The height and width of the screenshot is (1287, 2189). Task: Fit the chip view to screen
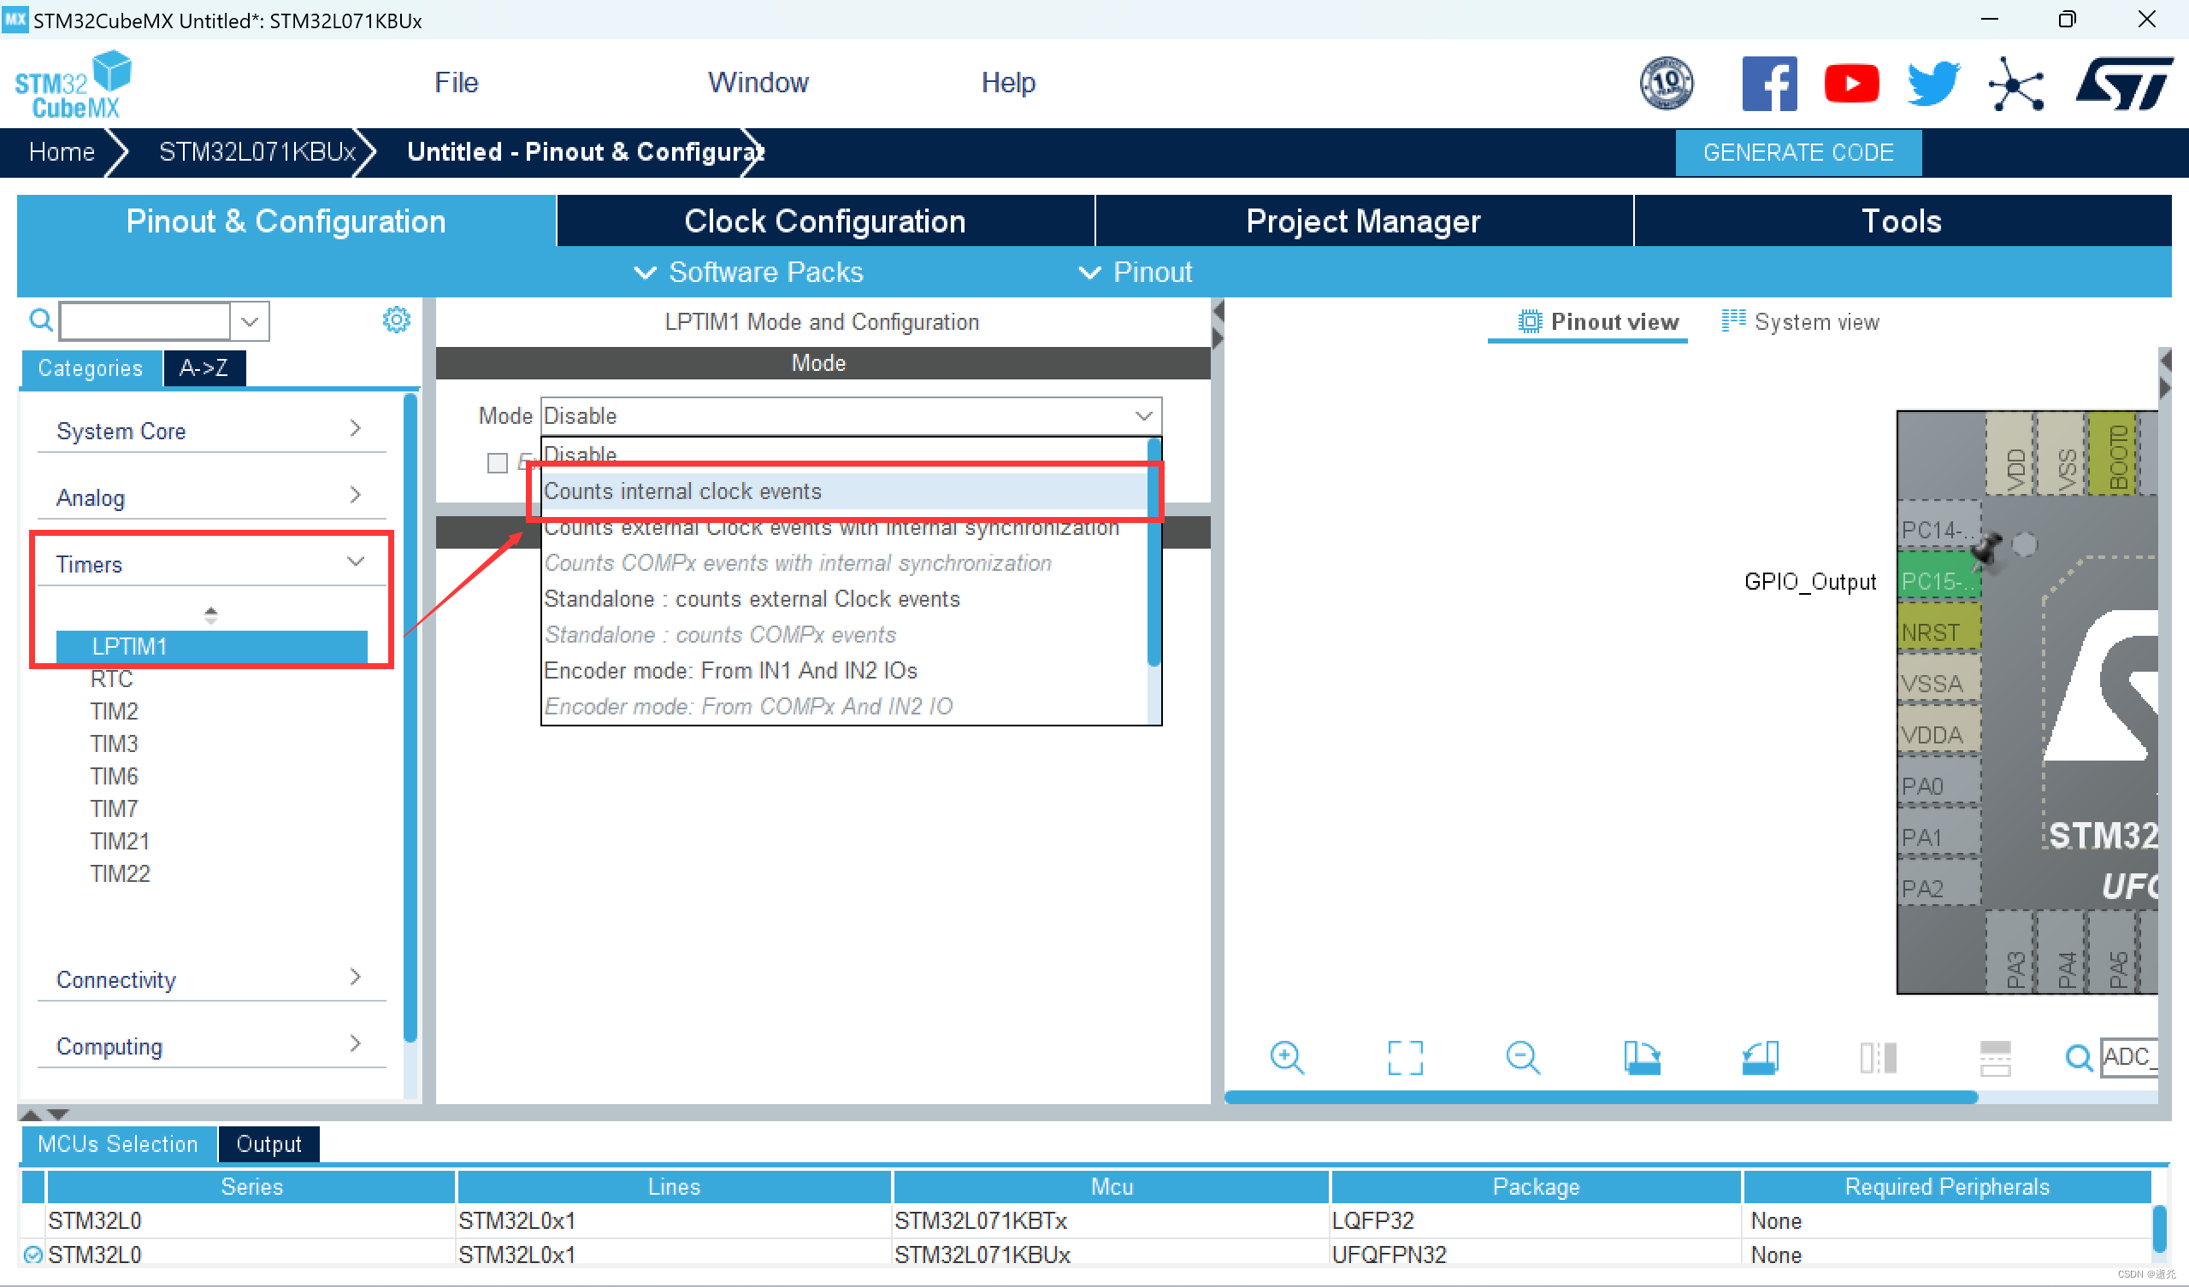point(1405,1058)
